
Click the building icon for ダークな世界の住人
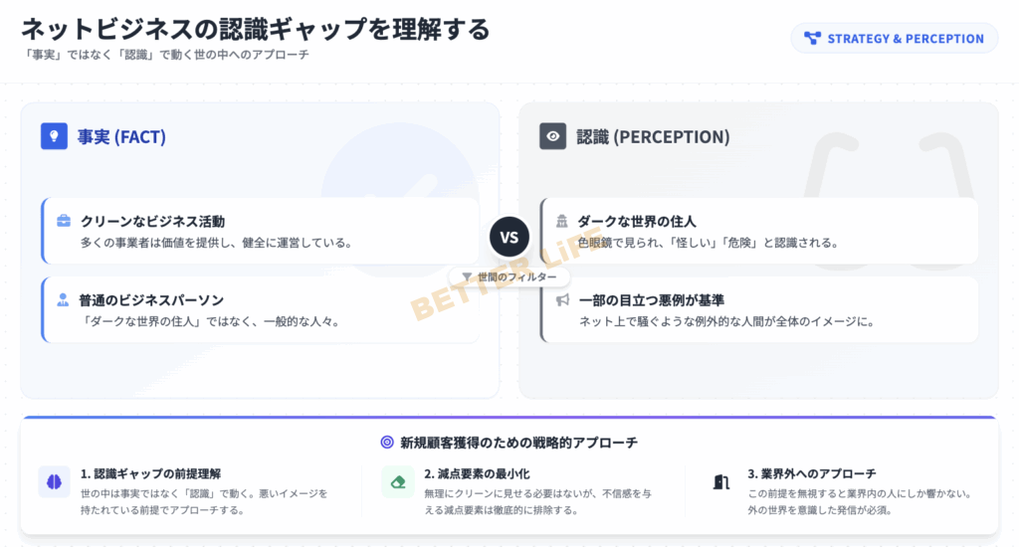point(562,221)
